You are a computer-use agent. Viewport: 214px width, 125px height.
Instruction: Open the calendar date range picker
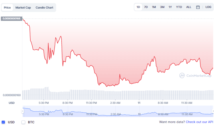click(x=198, y=7)
